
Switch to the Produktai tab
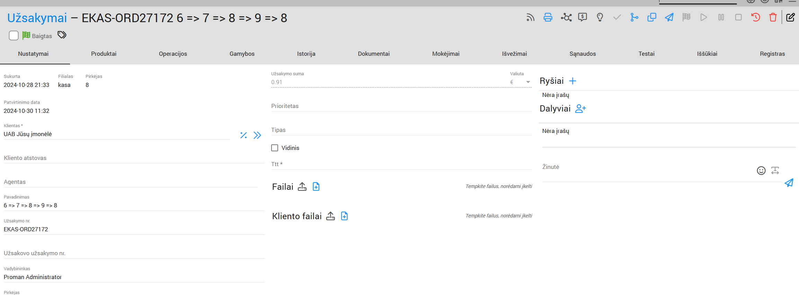coord(104,54)
